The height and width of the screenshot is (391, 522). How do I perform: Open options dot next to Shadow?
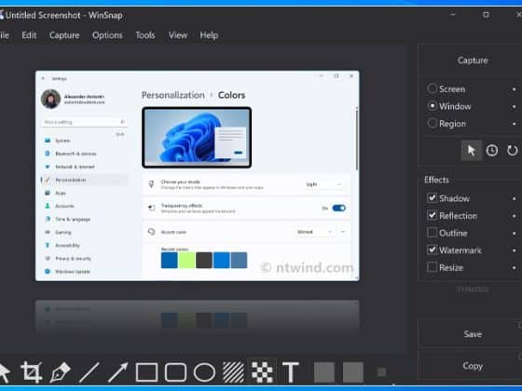(514, 198)
